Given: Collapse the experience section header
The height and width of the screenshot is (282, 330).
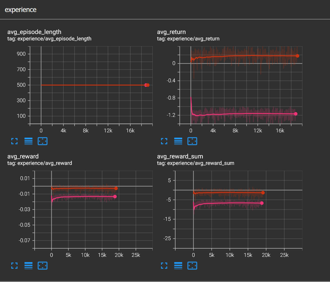Looking at the screenshot, I should [21, 10].
